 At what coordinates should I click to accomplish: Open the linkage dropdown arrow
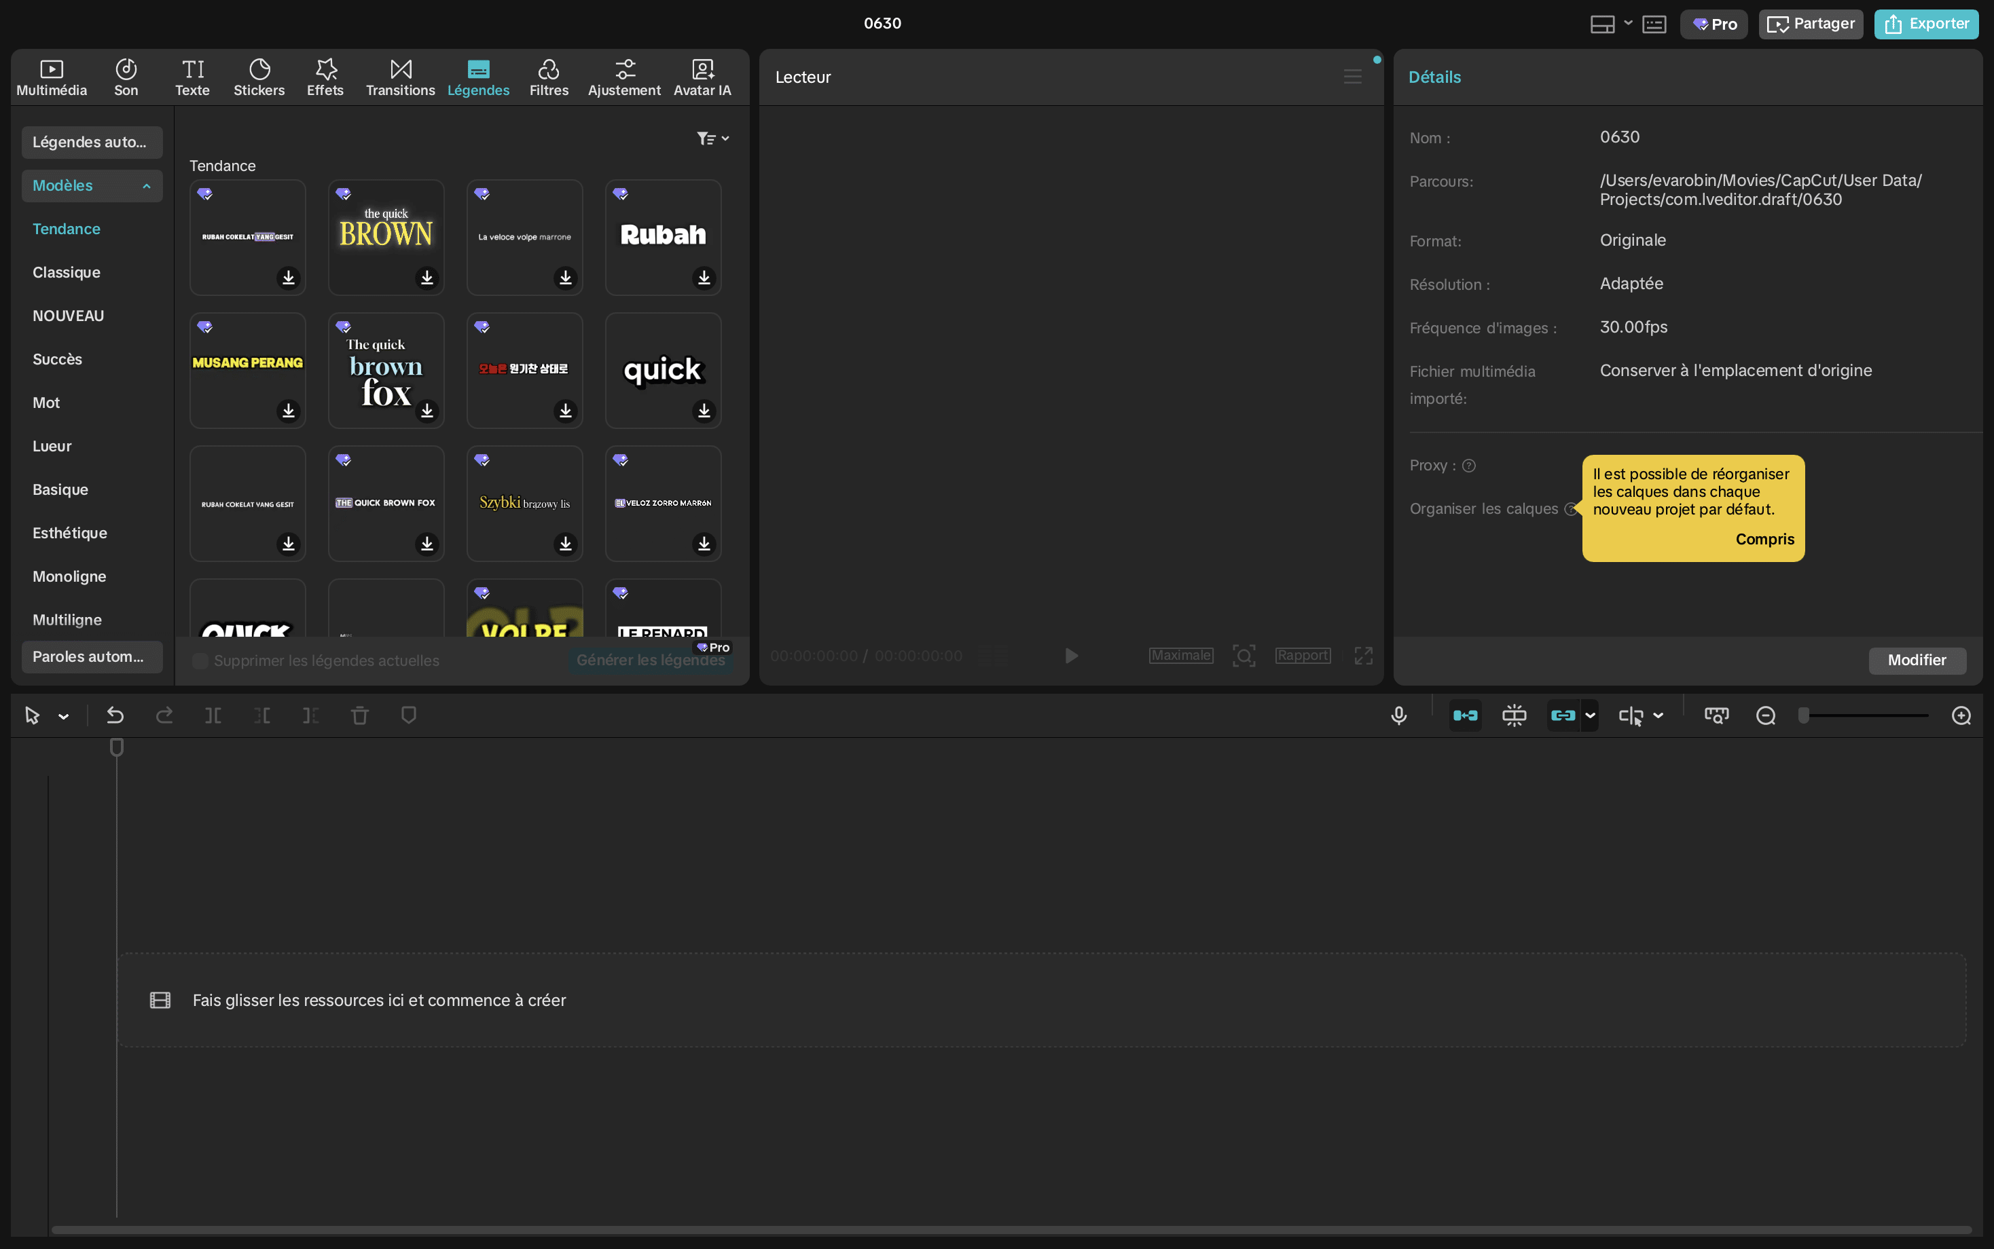coord(1590,716)
